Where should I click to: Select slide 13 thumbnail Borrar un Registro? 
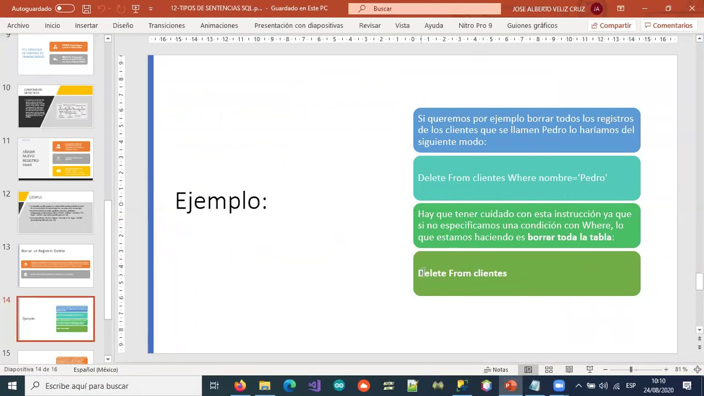[56, 266]
